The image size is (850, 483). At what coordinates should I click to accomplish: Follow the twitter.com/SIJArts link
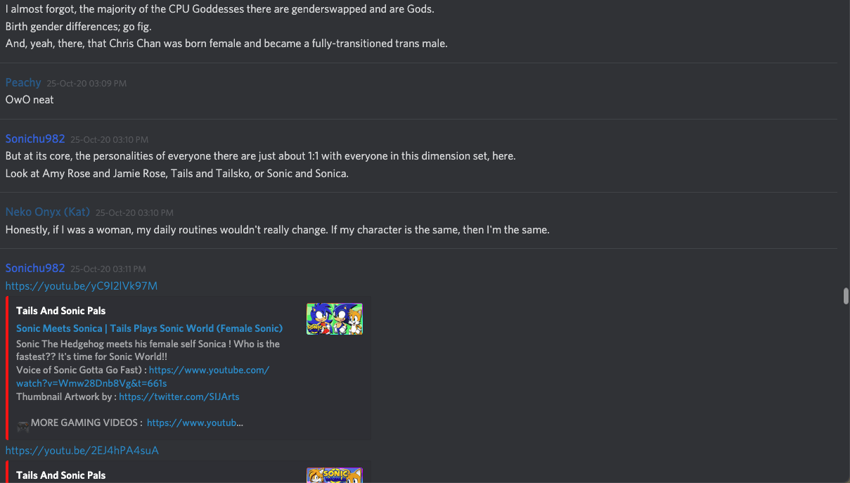[x=179, y=397]
